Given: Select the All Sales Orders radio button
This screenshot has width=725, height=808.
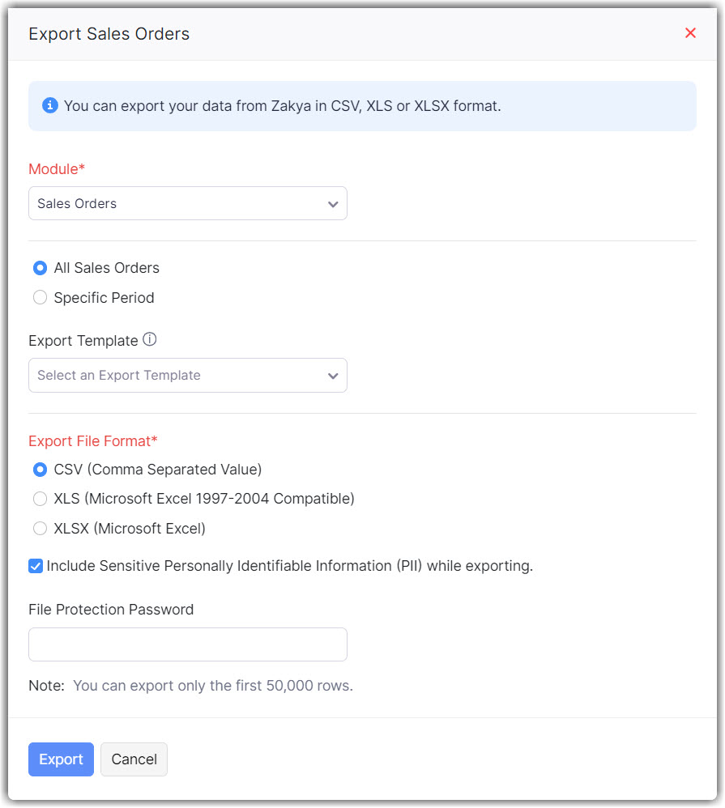Looking at the screenshot, I should coord(40,268).
